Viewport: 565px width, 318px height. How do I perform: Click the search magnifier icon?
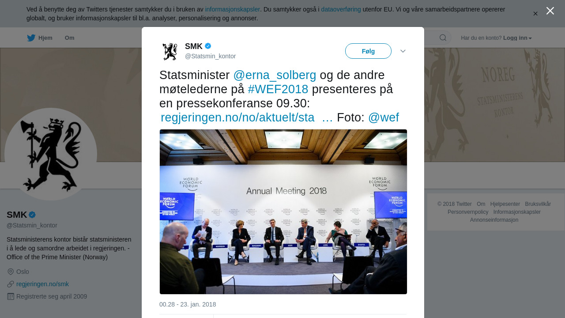[x=443, y=38]
